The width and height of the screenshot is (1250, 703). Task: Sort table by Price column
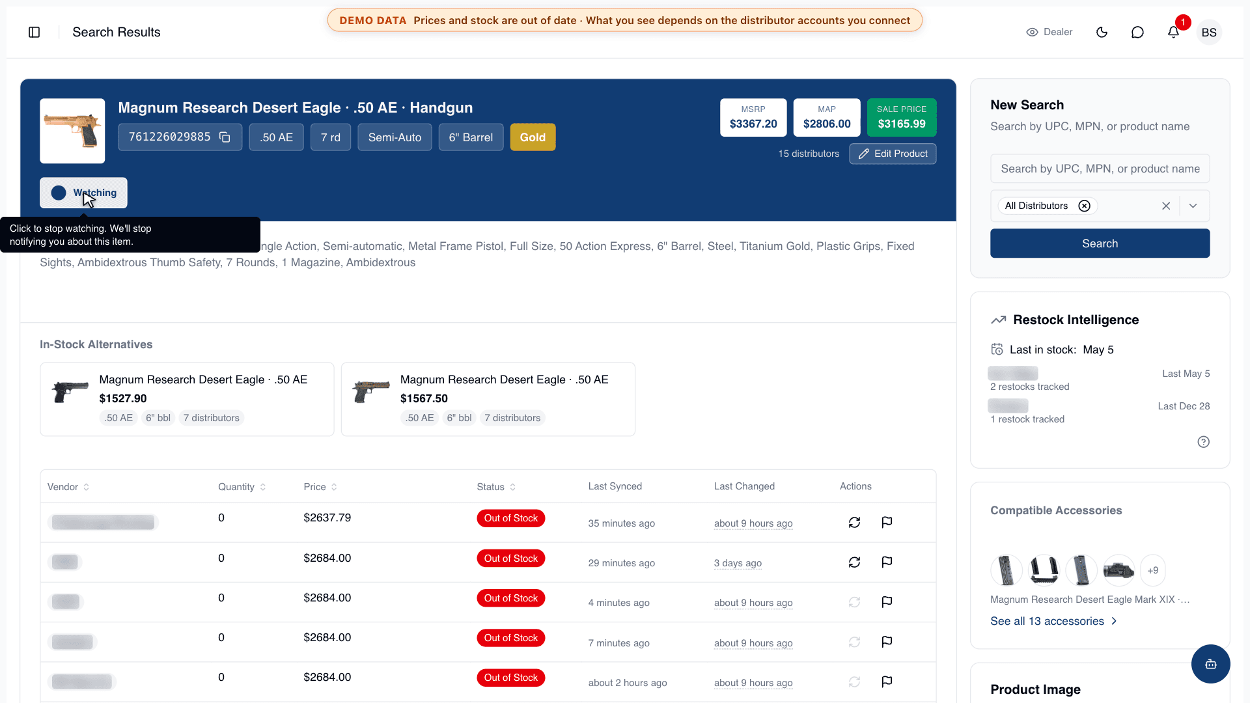pyautogui.click(x=320, y=487)
